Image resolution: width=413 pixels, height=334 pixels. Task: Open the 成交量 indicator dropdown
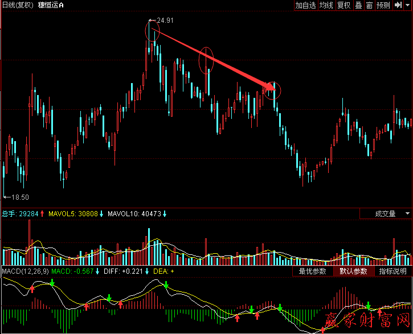(x=385, y=214)
